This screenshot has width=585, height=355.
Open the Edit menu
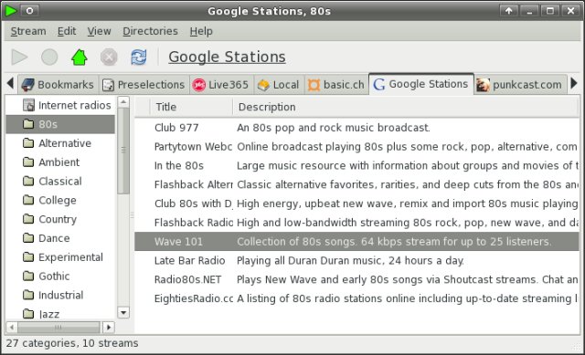[67, 31]
